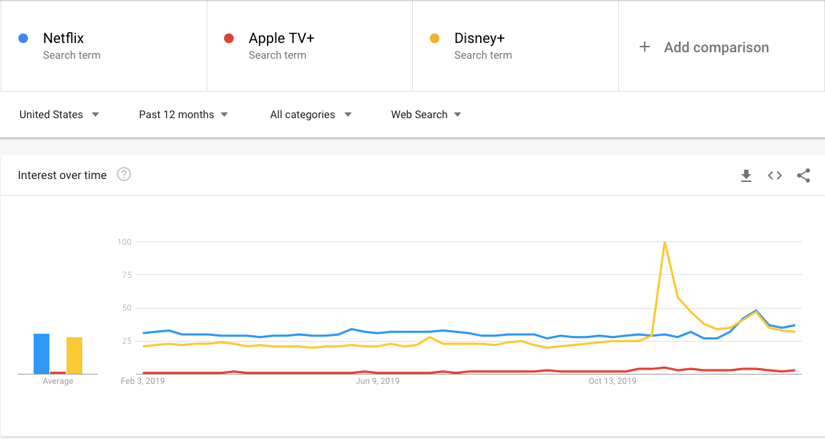Download the Interest over time data
Screen dimensions: 825x439
click(x=746, y=175)
